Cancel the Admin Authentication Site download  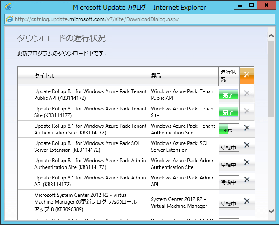pyautogui.click(x=247, y=162)
